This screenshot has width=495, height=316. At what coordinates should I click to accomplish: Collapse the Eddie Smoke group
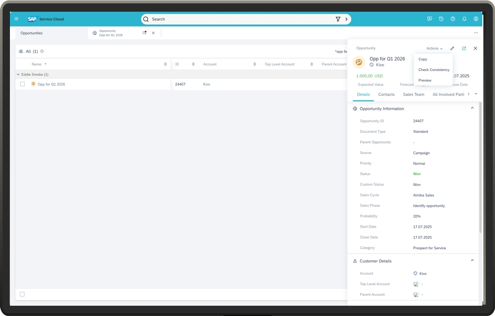18,75
